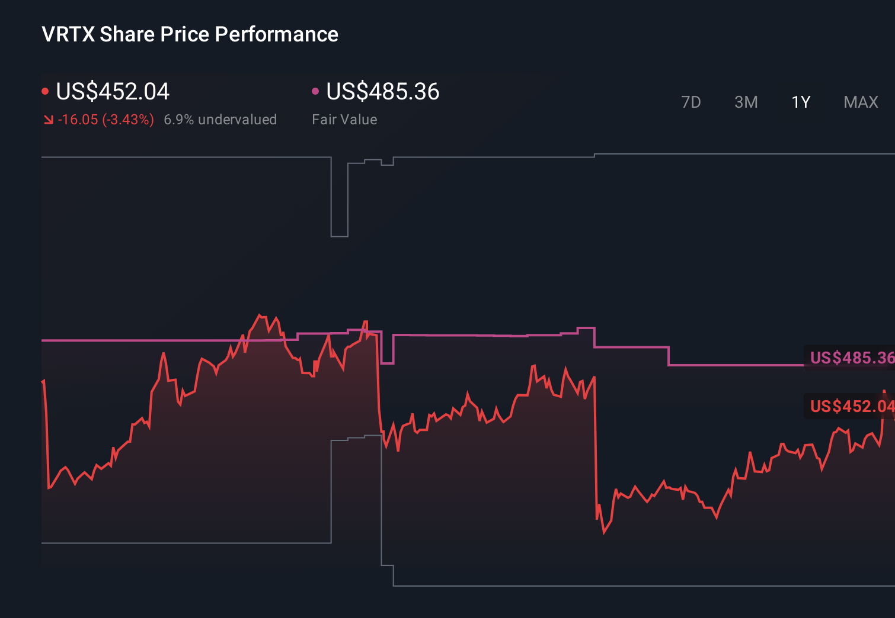Click the red downward trend arrow icon
This screenshot has width=895, height=618.
pos(49,119)
